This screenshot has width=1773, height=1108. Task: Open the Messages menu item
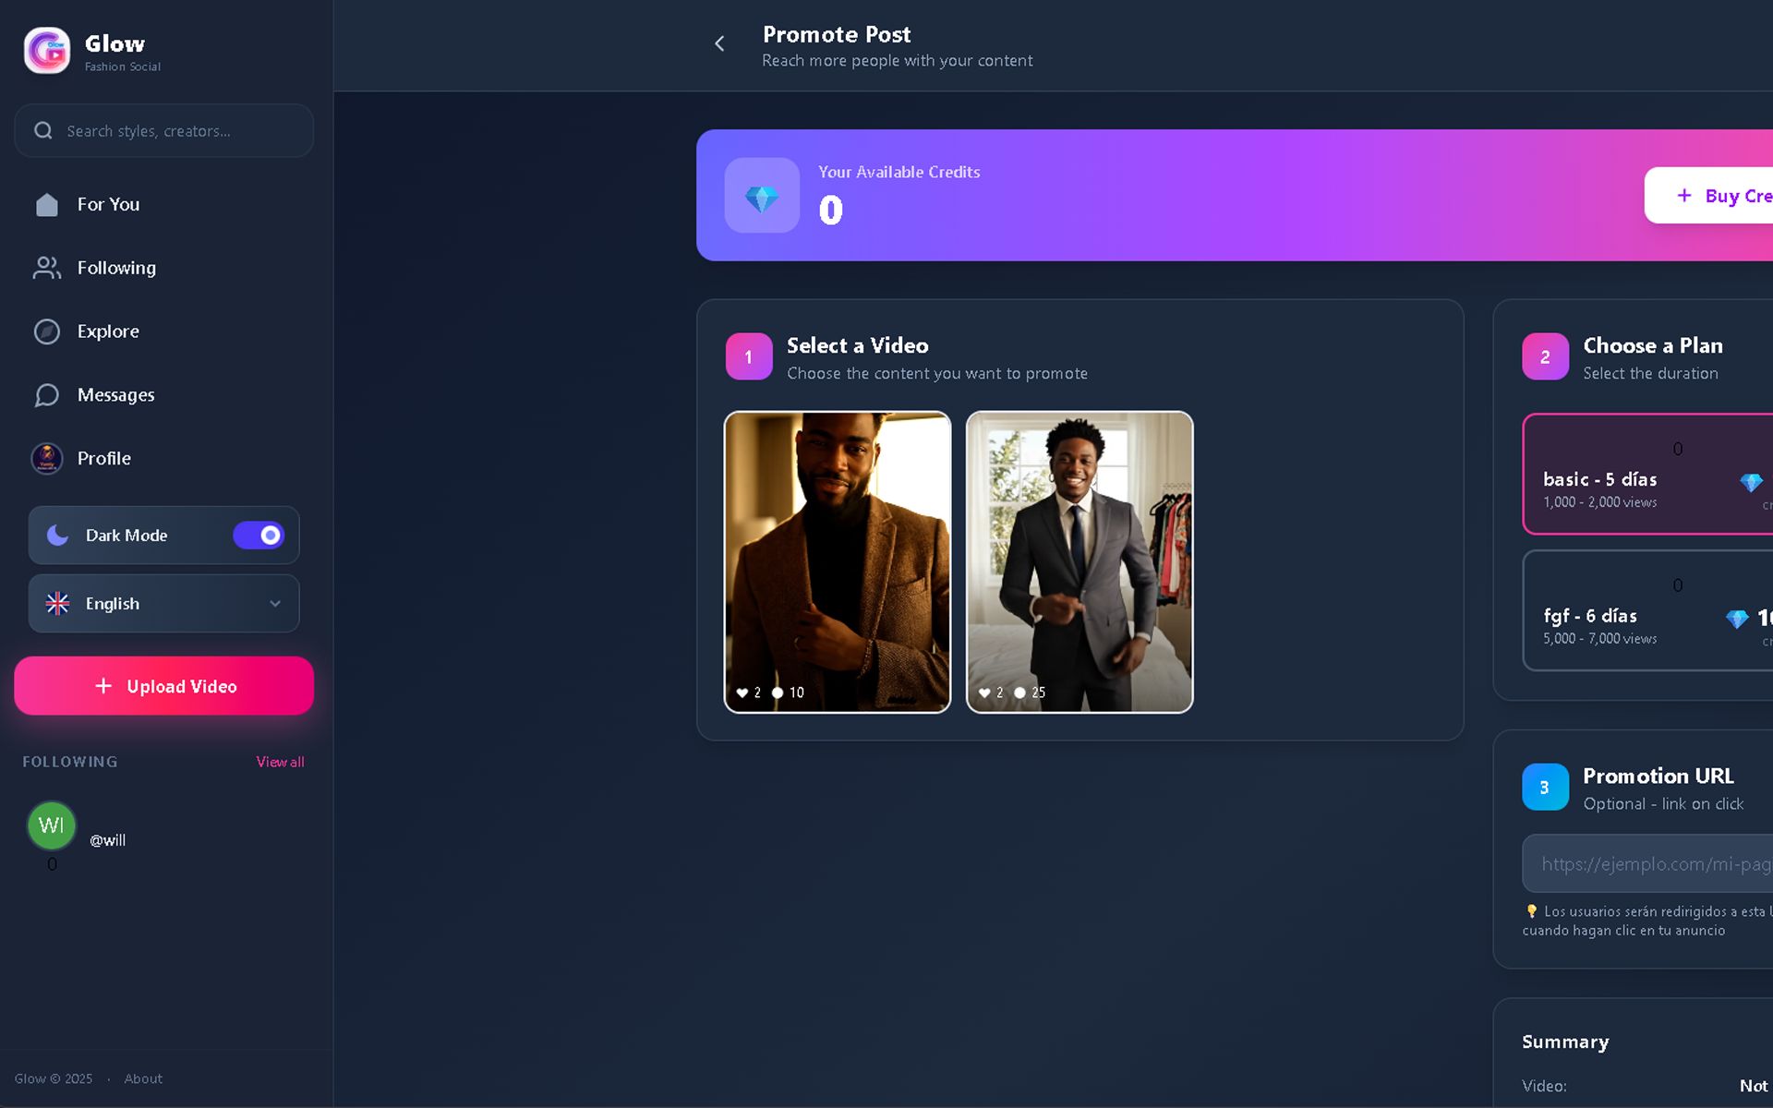point(116,395)
